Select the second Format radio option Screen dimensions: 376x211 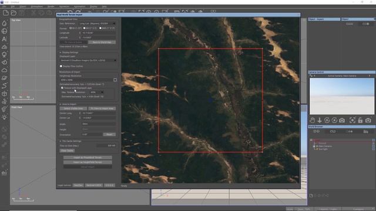pos(84,28)
